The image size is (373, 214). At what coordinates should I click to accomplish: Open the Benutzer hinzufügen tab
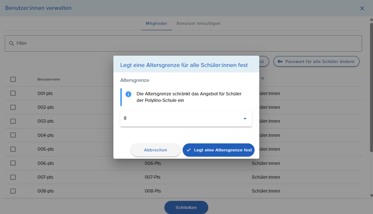point(198,24)
